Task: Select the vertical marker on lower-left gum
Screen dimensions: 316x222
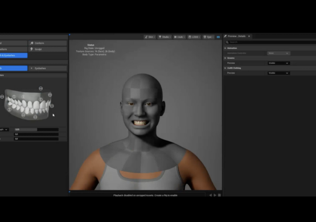Action: click(9, 110)
